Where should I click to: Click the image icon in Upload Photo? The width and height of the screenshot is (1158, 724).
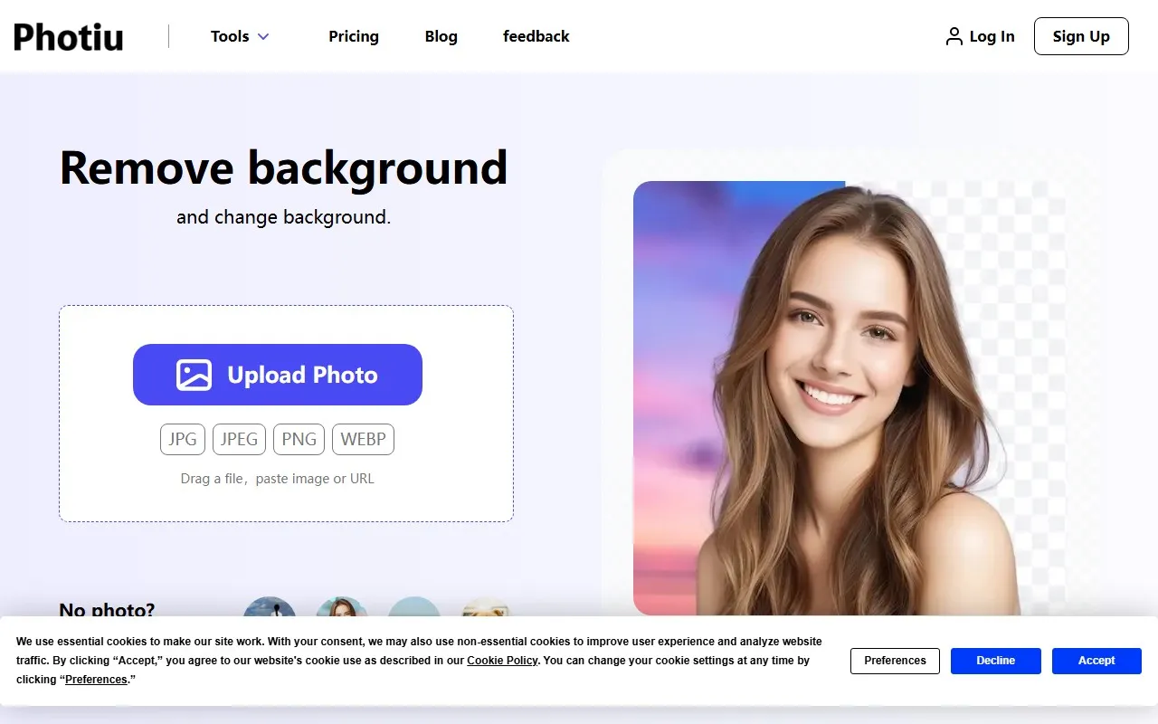pyautogui.click(x=194, y=375)
